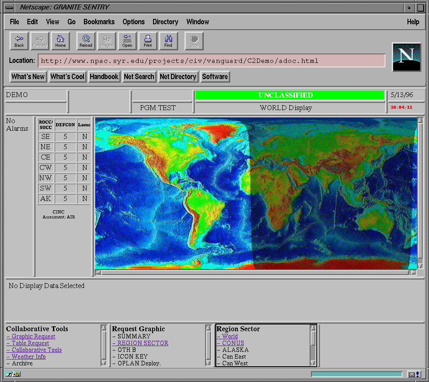This screenshot has width=429, height=382.
Task: Open the Directory menu
Action: point(165,22)
